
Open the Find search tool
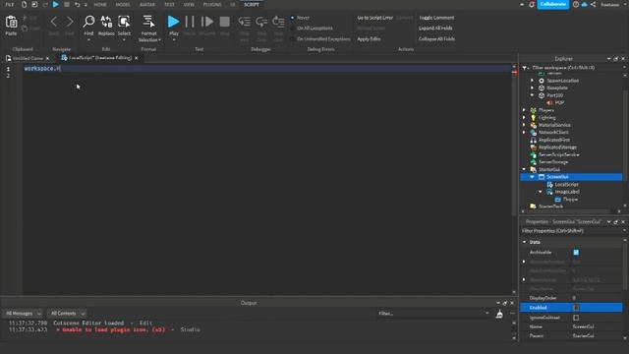point(88,22)
